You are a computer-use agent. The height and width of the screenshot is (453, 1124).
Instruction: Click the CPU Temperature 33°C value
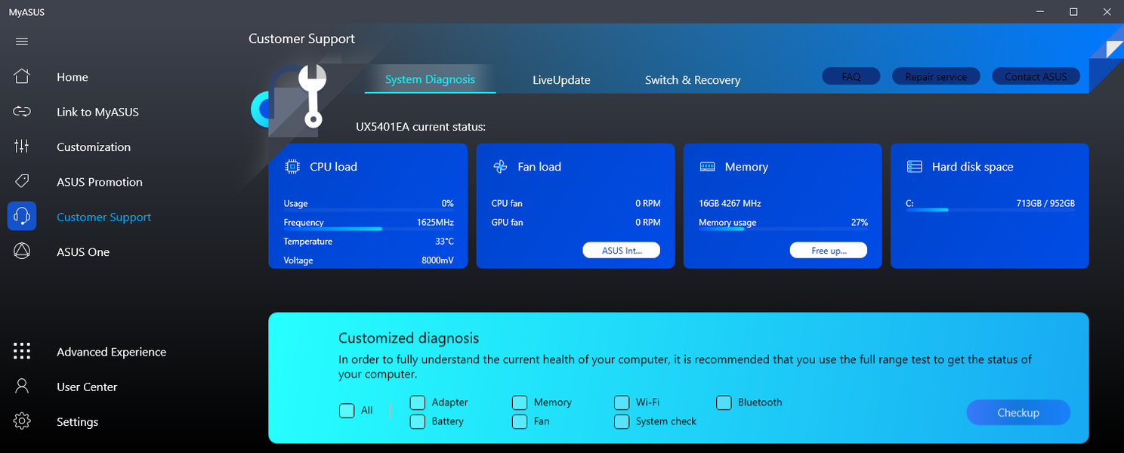coord(443,242)
